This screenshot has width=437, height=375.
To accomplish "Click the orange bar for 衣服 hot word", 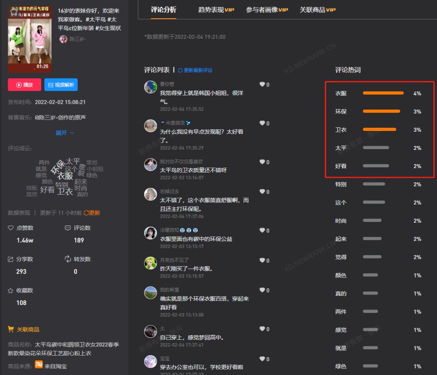I will 383,93.
